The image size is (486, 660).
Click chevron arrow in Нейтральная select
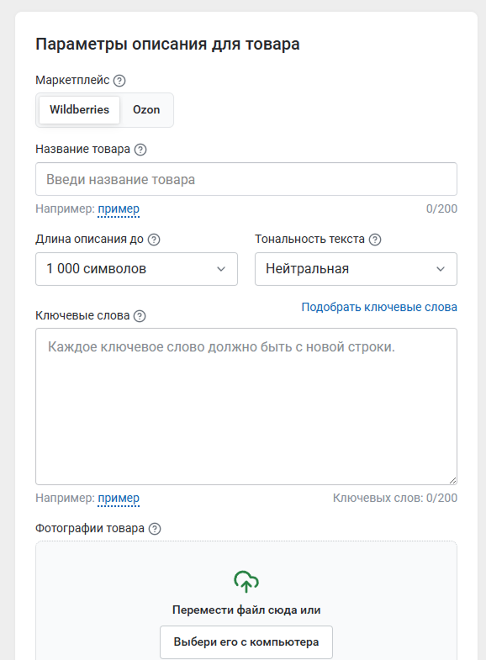(440, 269)
